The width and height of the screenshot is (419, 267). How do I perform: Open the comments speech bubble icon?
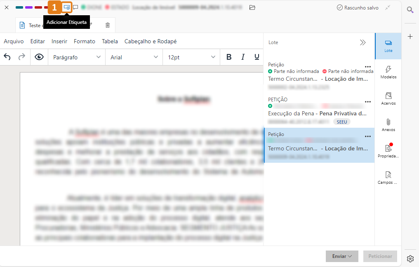(75, 7)
